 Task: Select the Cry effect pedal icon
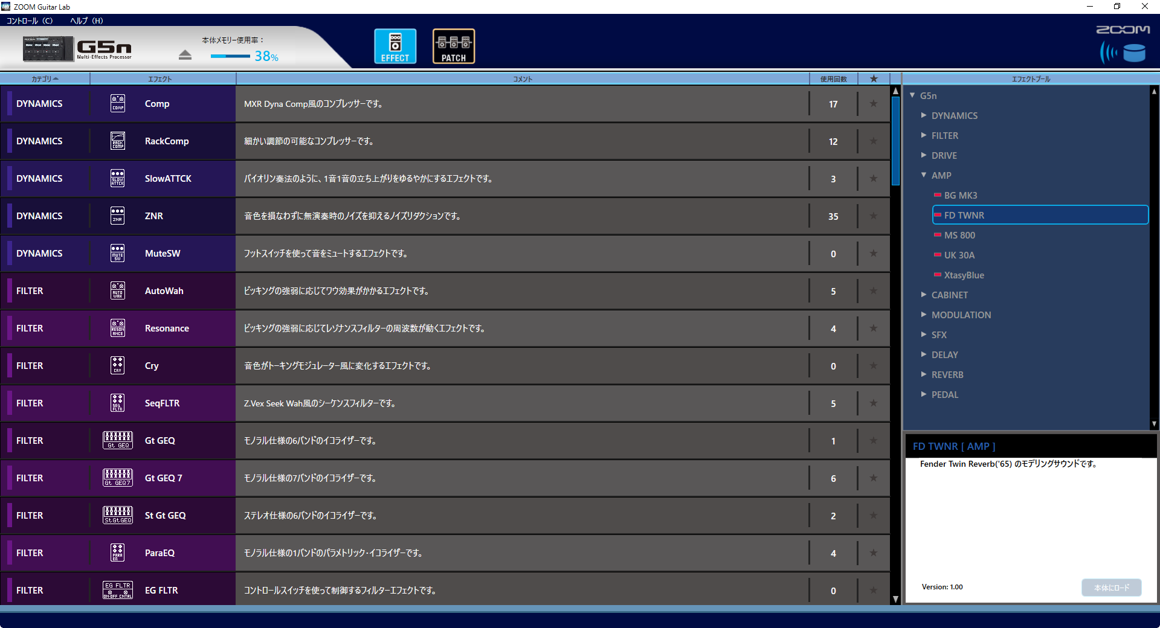click(x=118, y=365)
